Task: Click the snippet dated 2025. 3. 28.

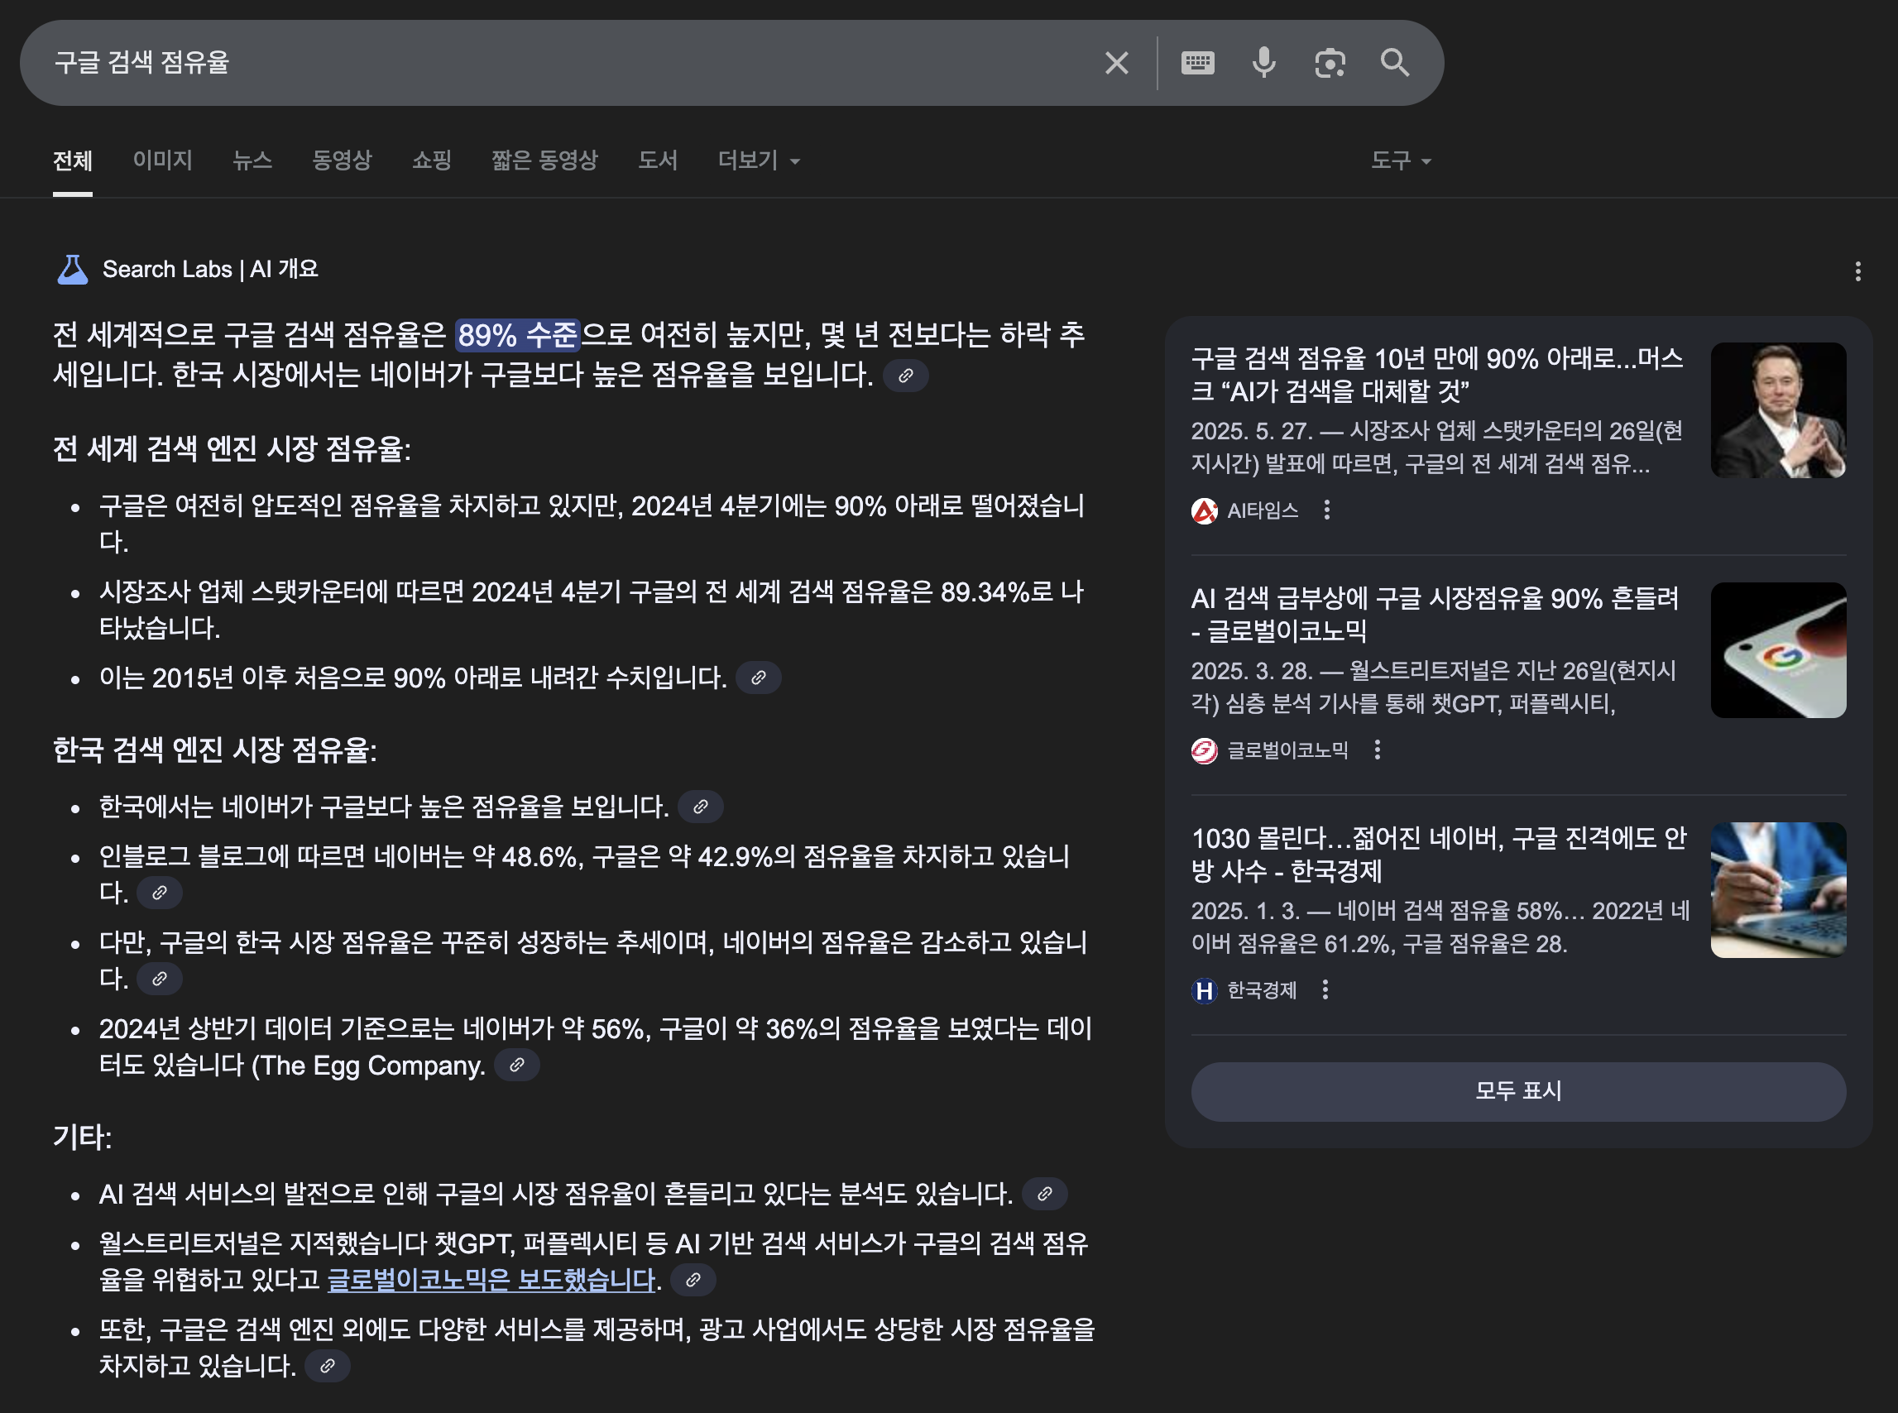Action: [x=1435, y=687]
